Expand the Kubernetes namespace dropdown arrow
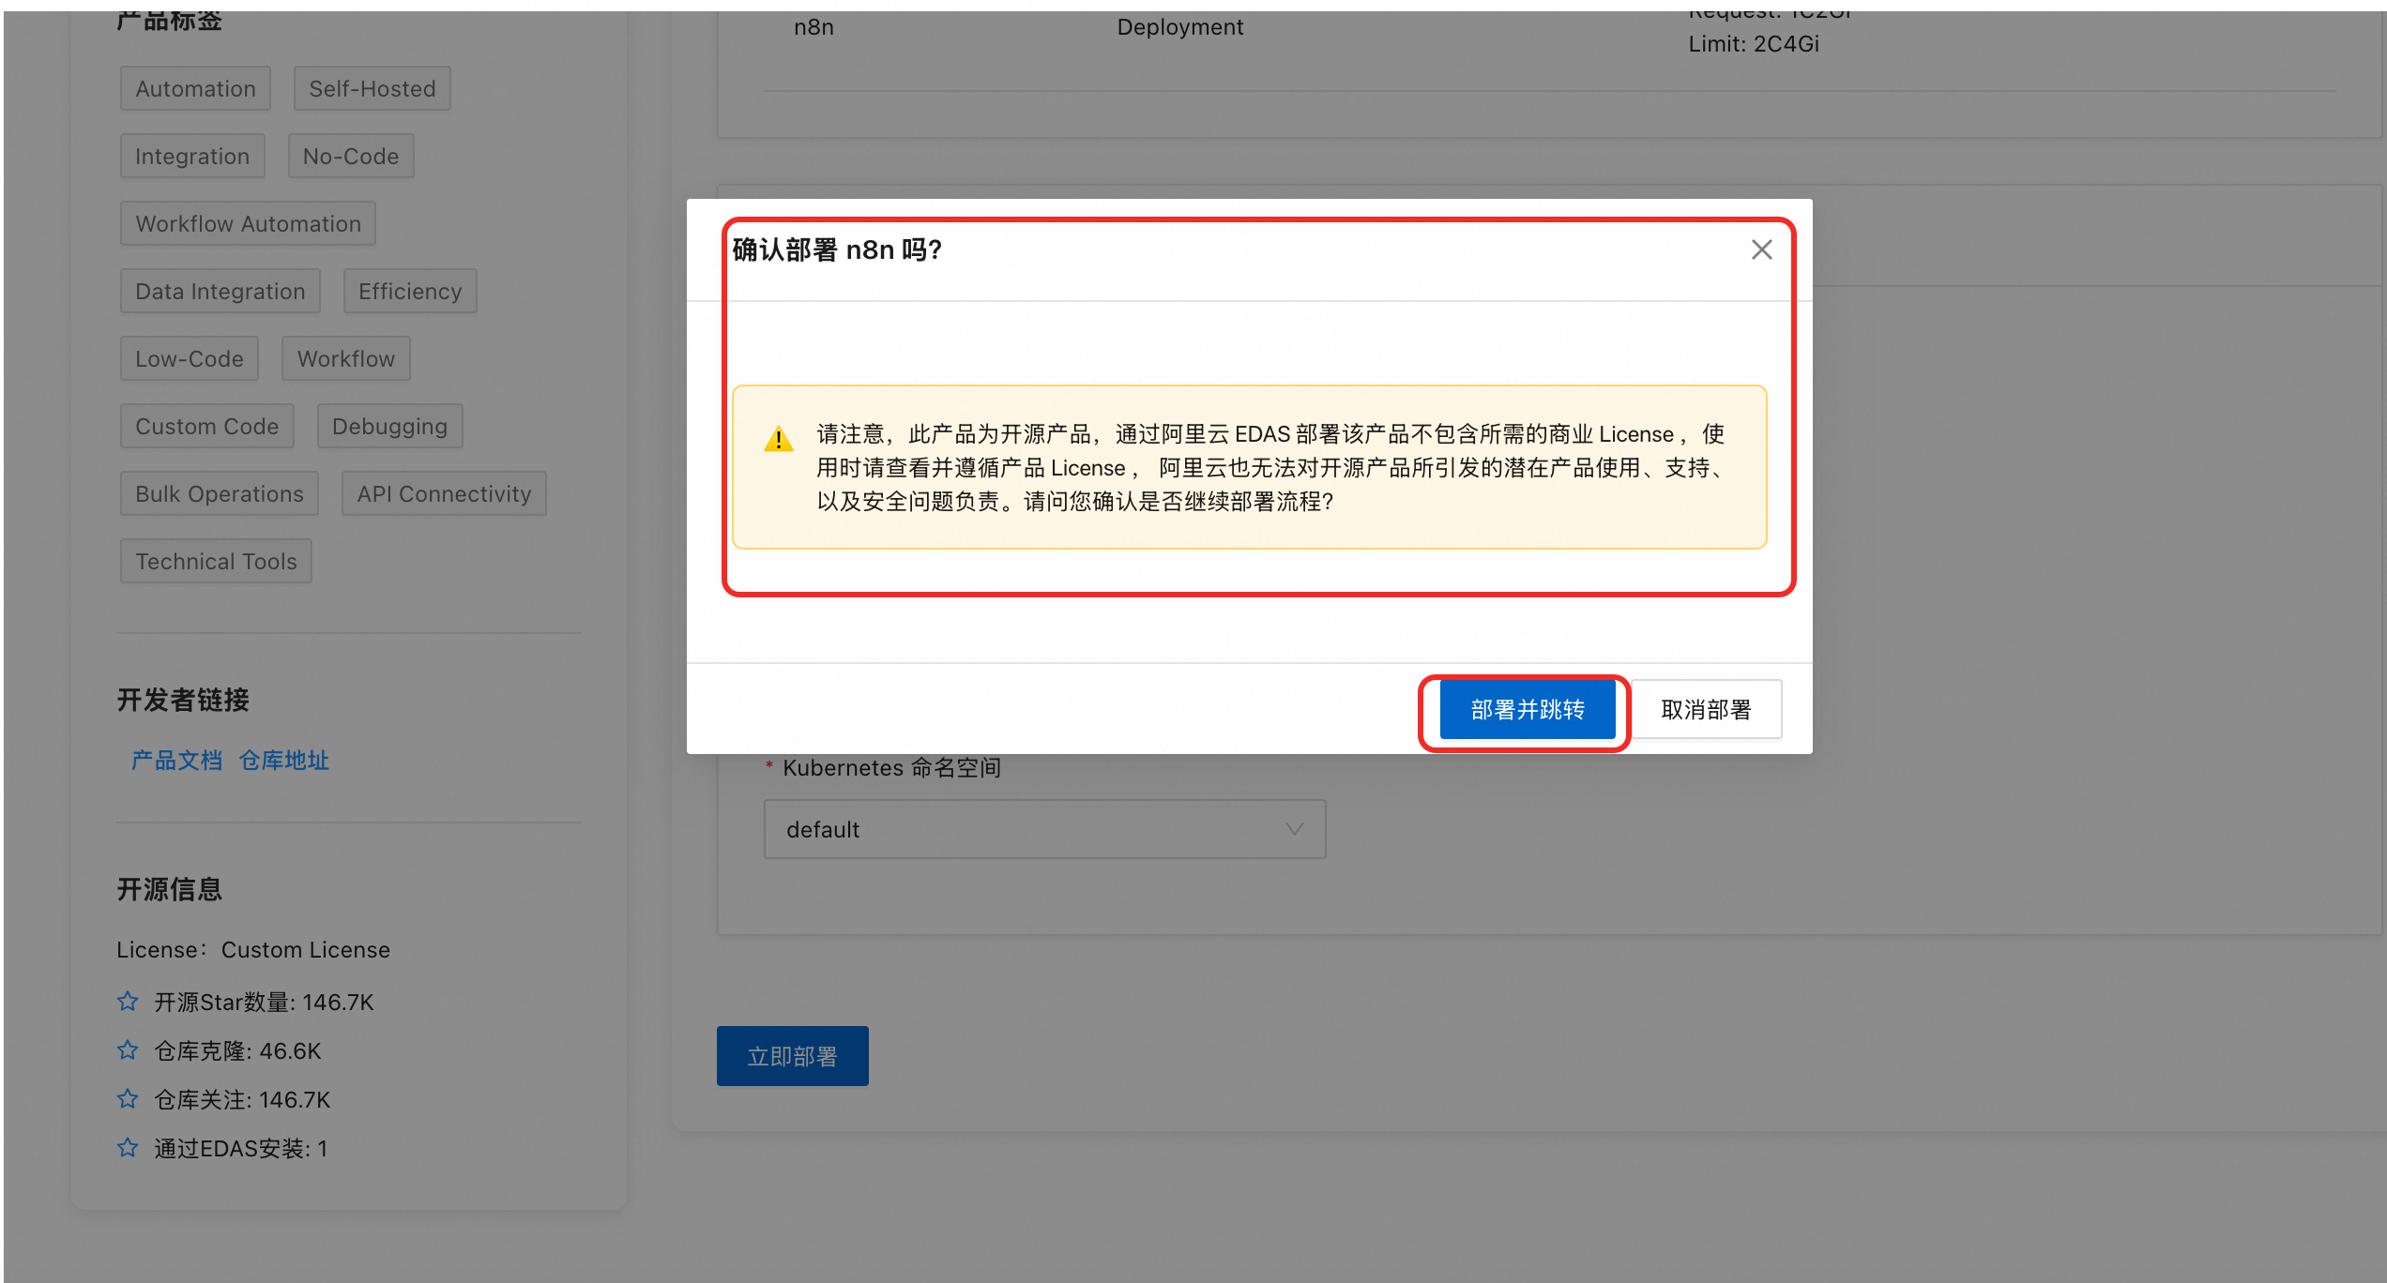 pos(1294,829)
